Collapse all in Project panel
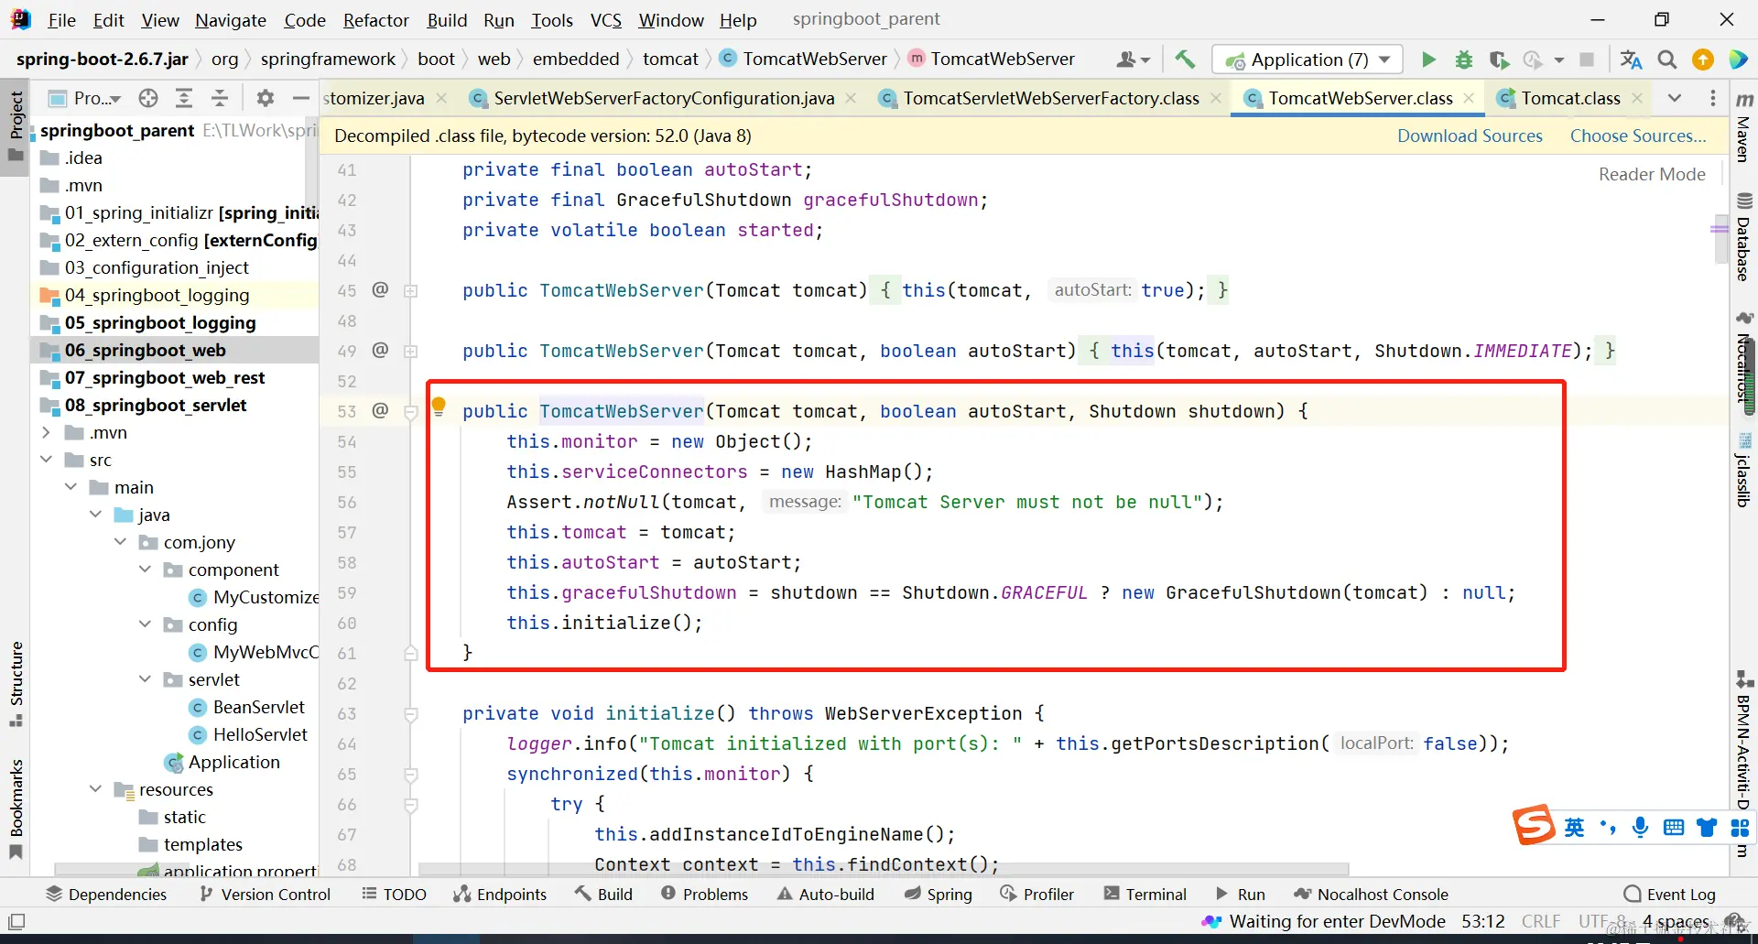 [220, 98]
